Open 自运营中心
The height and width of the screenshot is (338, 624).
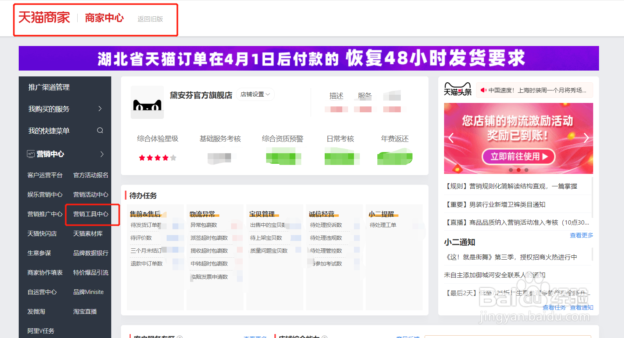[42, 292]
